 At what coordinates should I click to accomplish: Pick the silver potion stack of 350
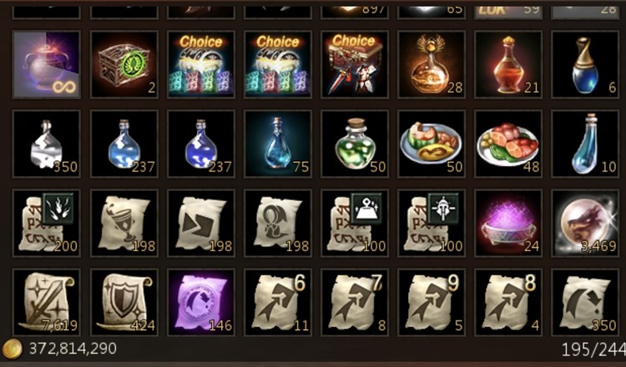coord(46,143)
